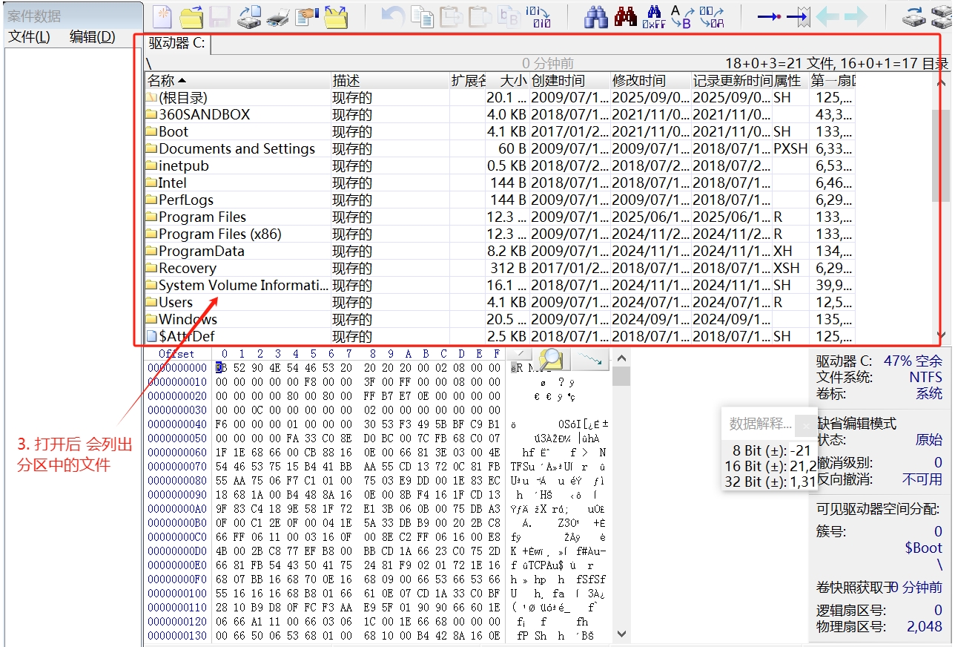Close the 数据解释 floating panel
955x647 pixels.
pyautogui.click(x=806, y=424)
